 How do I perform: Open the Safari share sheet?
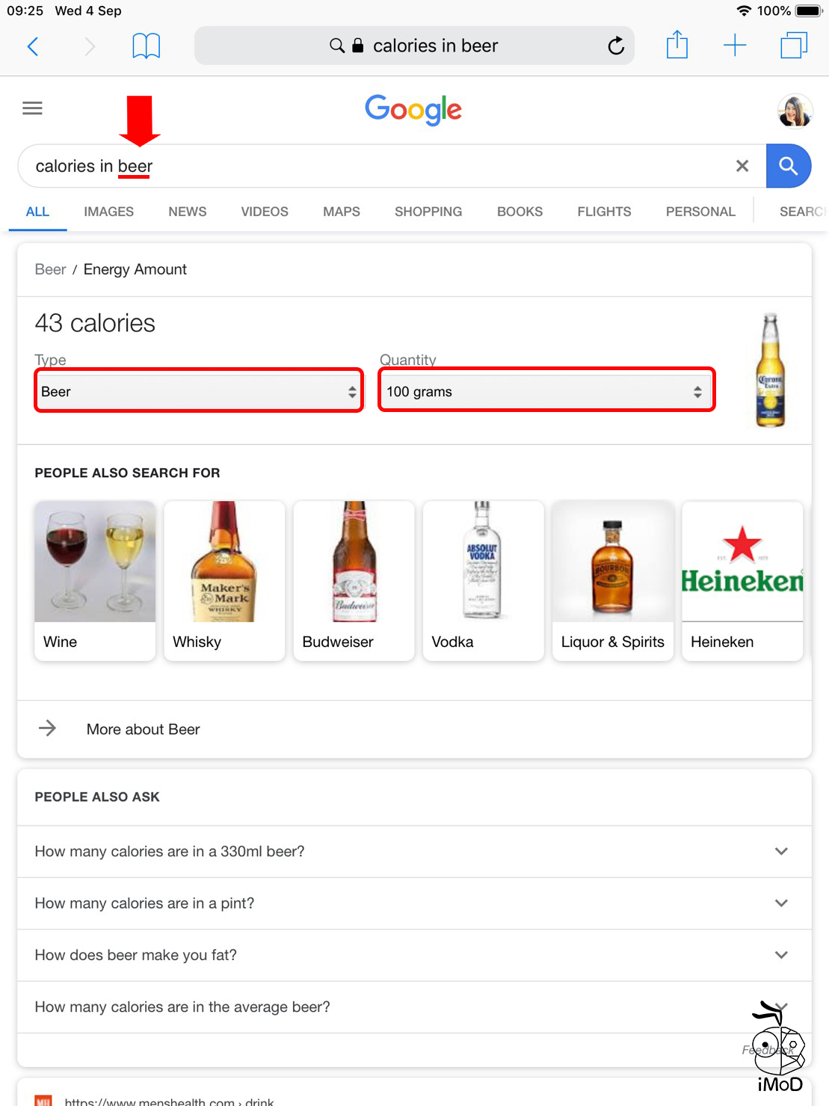point(677,46)
